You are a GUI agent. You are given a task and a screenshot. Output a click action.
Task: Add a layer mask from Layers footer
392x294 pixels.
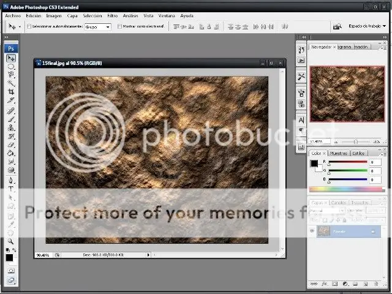[x=335, y=284]
